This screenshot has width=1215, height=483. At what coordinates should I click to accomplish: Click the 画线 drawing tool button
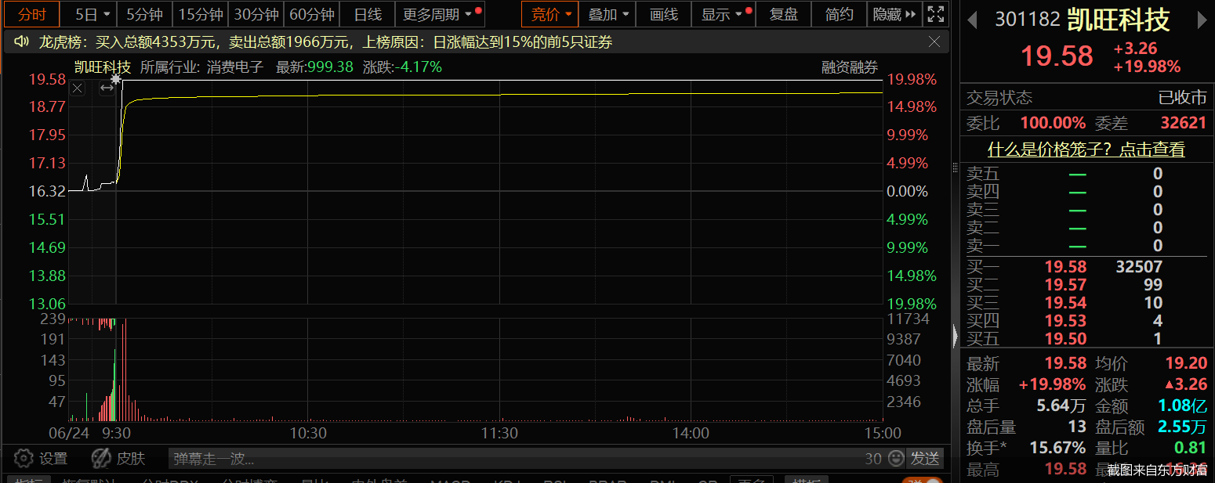[x=663, y=14]
